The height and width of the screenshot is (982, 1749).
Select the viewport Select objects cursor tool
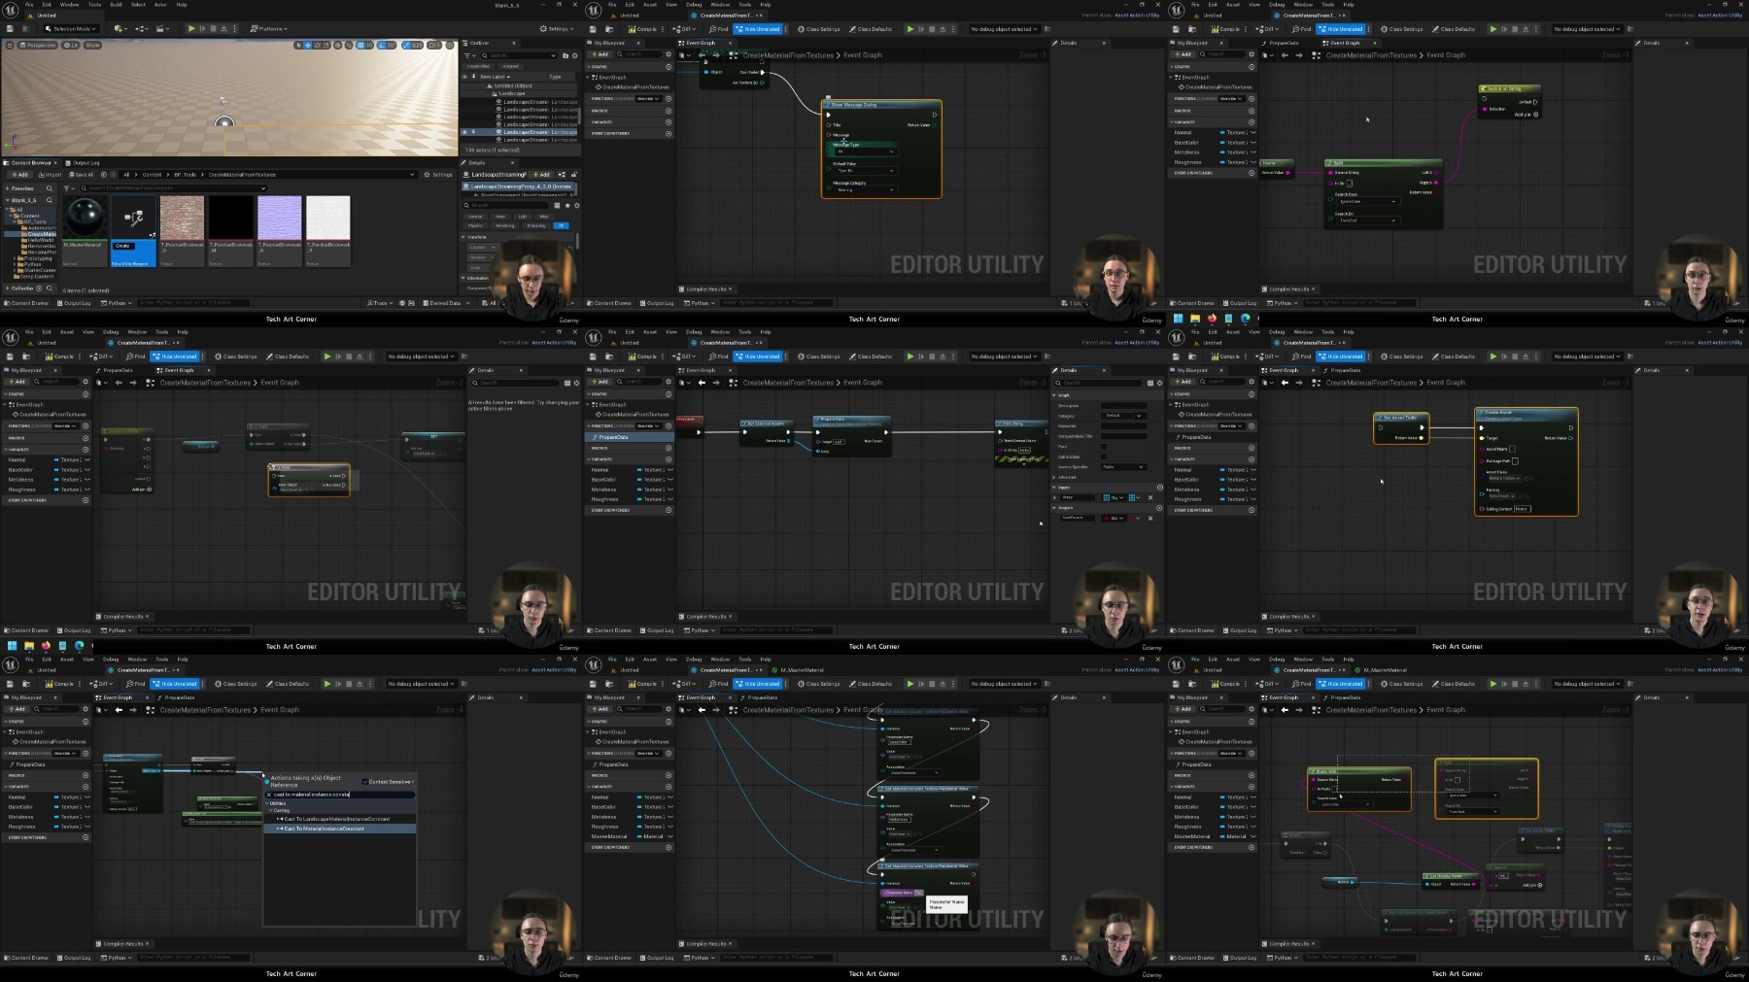click(298, 45)
